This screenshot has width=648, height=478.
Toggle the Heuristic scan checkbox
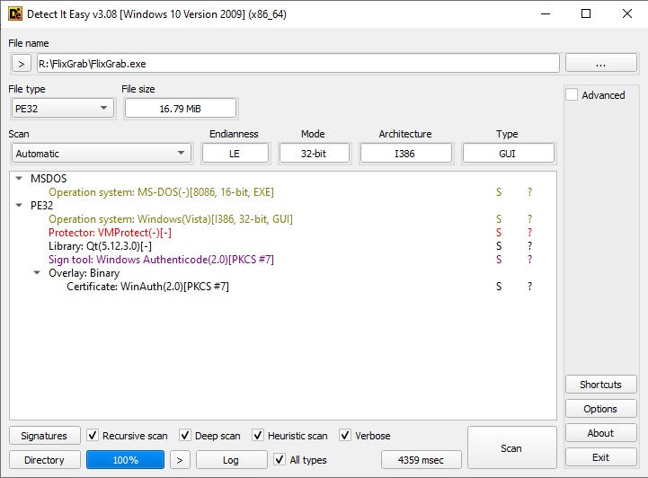258,436
